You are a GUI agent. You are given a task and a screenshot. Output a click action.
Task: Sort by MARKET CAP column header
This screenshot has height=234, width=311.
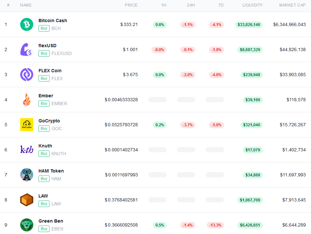click(292, 5)
